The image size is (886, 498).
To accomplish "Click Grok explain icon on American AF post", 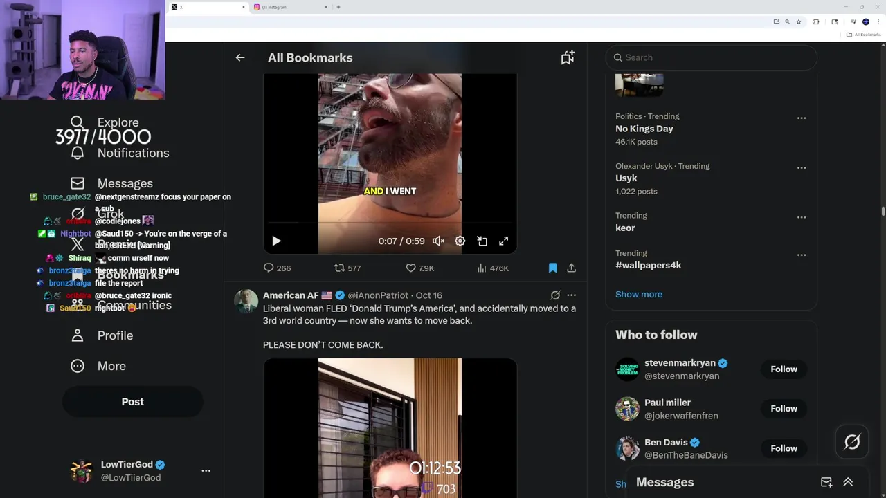I will point(555,295).
